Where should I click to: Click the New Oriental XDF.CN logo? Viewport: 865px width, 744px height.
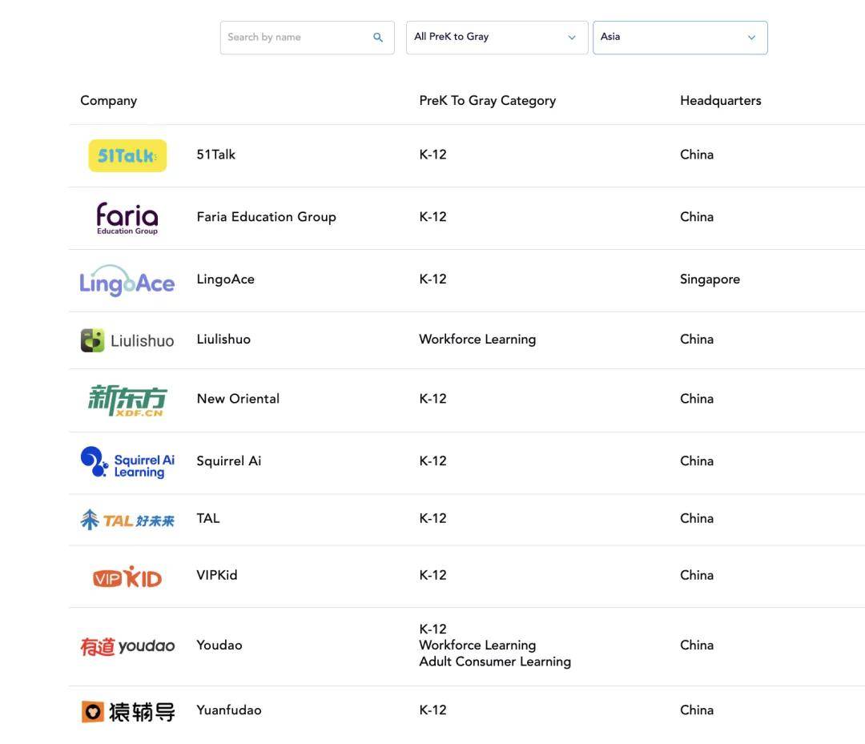(127, 400)
